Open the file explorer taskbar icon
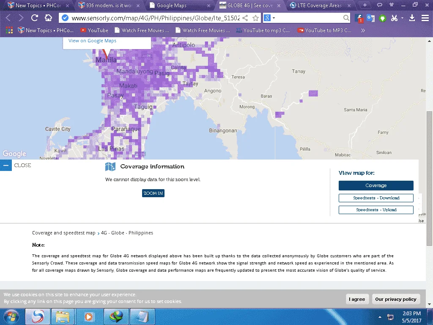This screenshot has width=433, height=325. (63, 317)
